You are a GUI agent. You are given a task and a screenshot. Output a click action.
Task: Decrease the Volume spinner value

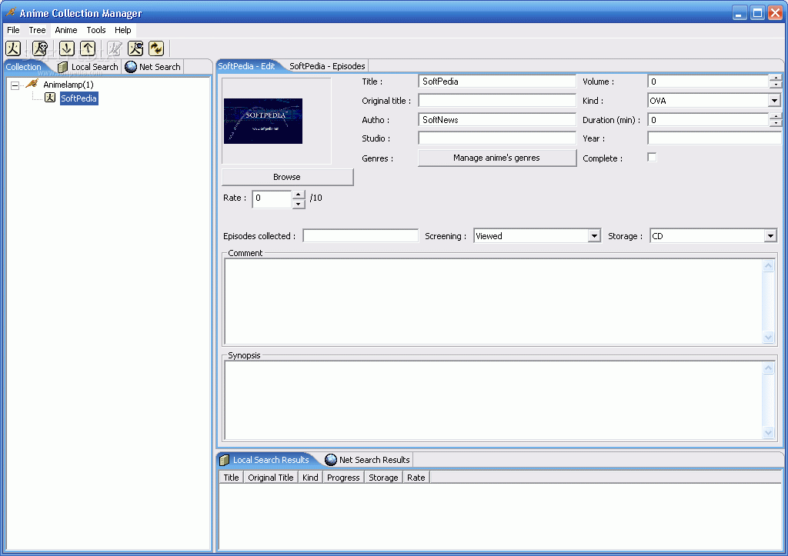coord(776,85)
